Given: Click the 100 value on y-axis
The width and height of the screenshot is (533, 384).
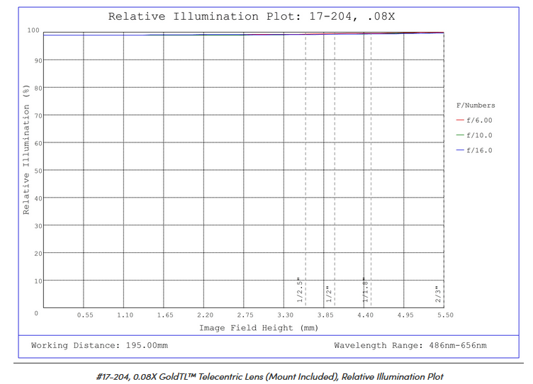Looking at the screenshot, I should [x=33, y=30].
